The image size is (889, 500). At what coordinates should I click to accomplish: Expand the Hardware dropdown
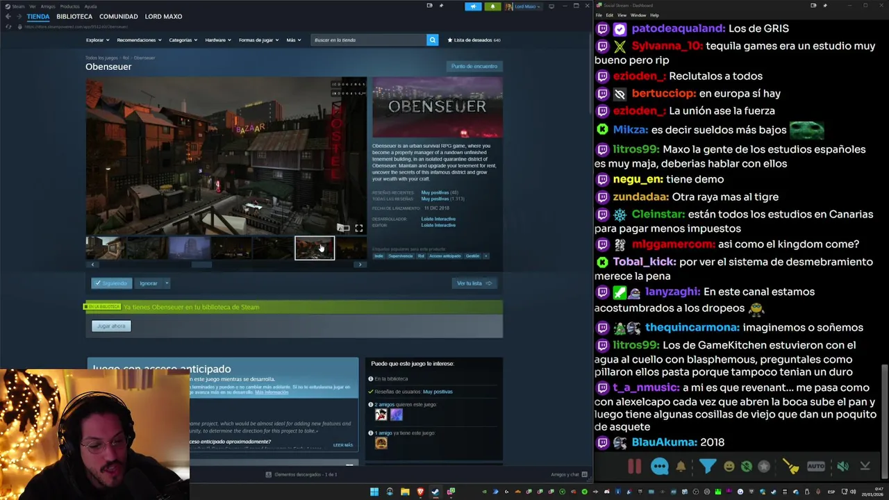pyautogui.click(x=217, y=40)
